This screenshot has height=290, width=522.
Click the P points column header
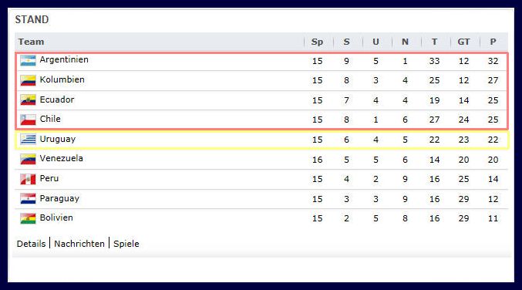[493, 42]
